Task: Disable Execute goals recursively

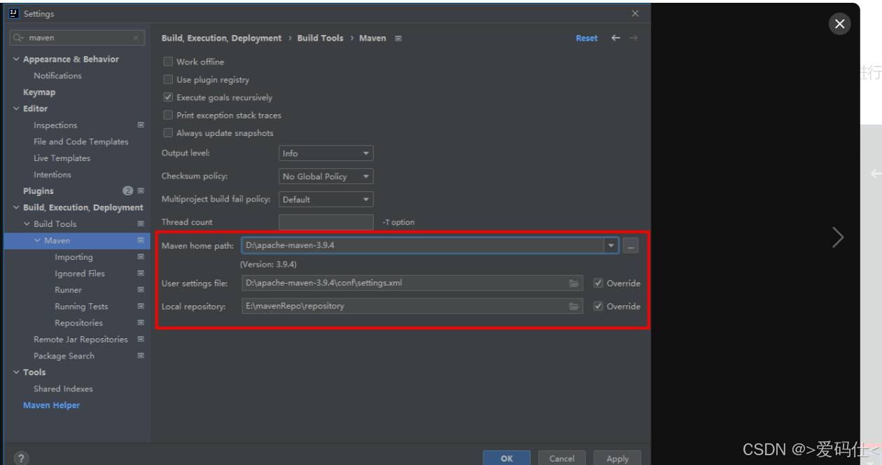Action: coord(168,97)
